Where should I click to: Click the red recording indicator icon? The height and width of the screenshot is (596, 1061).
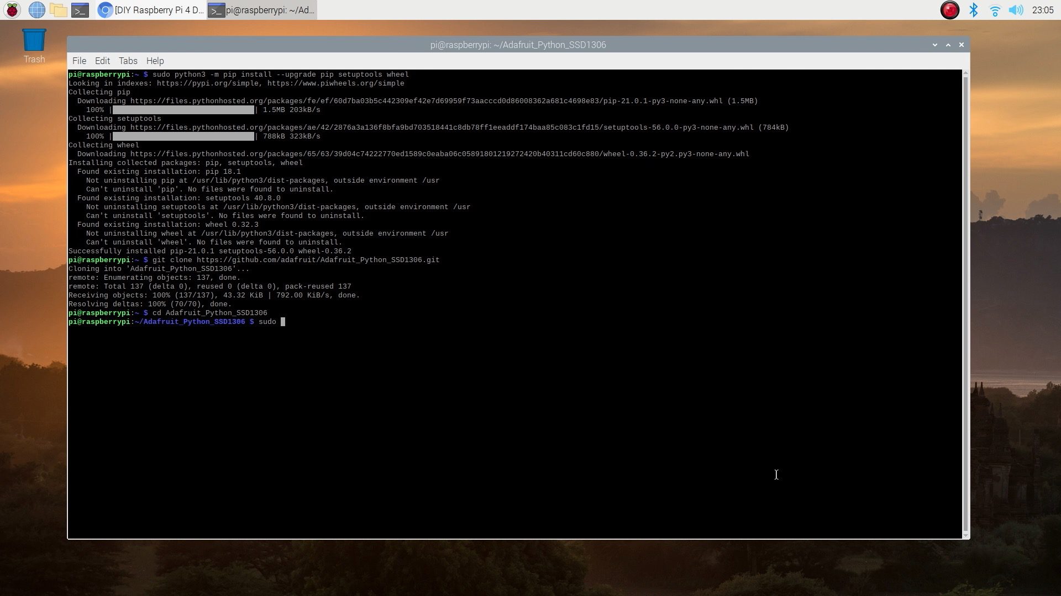(949, 10)
